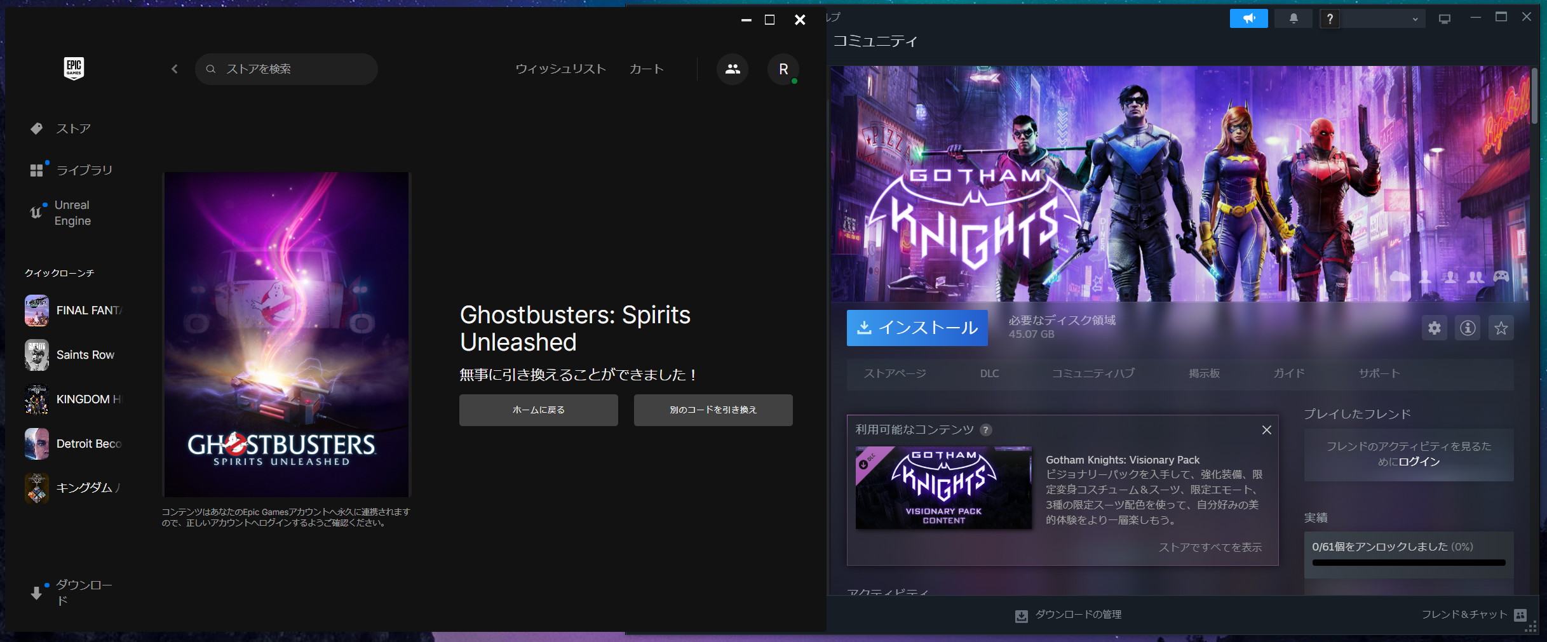Click Steam announcements megaphone button
Image resolution: width=1547 pixels, height=642 pixels.
[x=1249, y=18]
